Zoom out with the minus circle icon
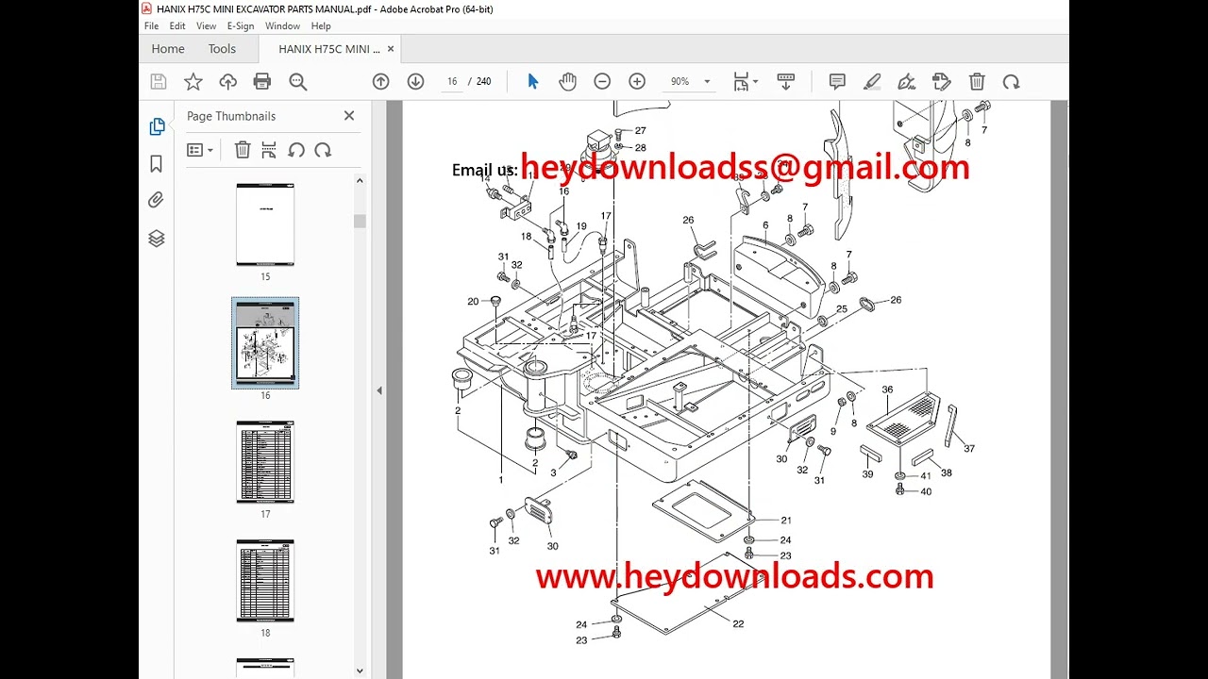Image resolution: width=1208 pixels, height=679 pixels. (602, 82)
